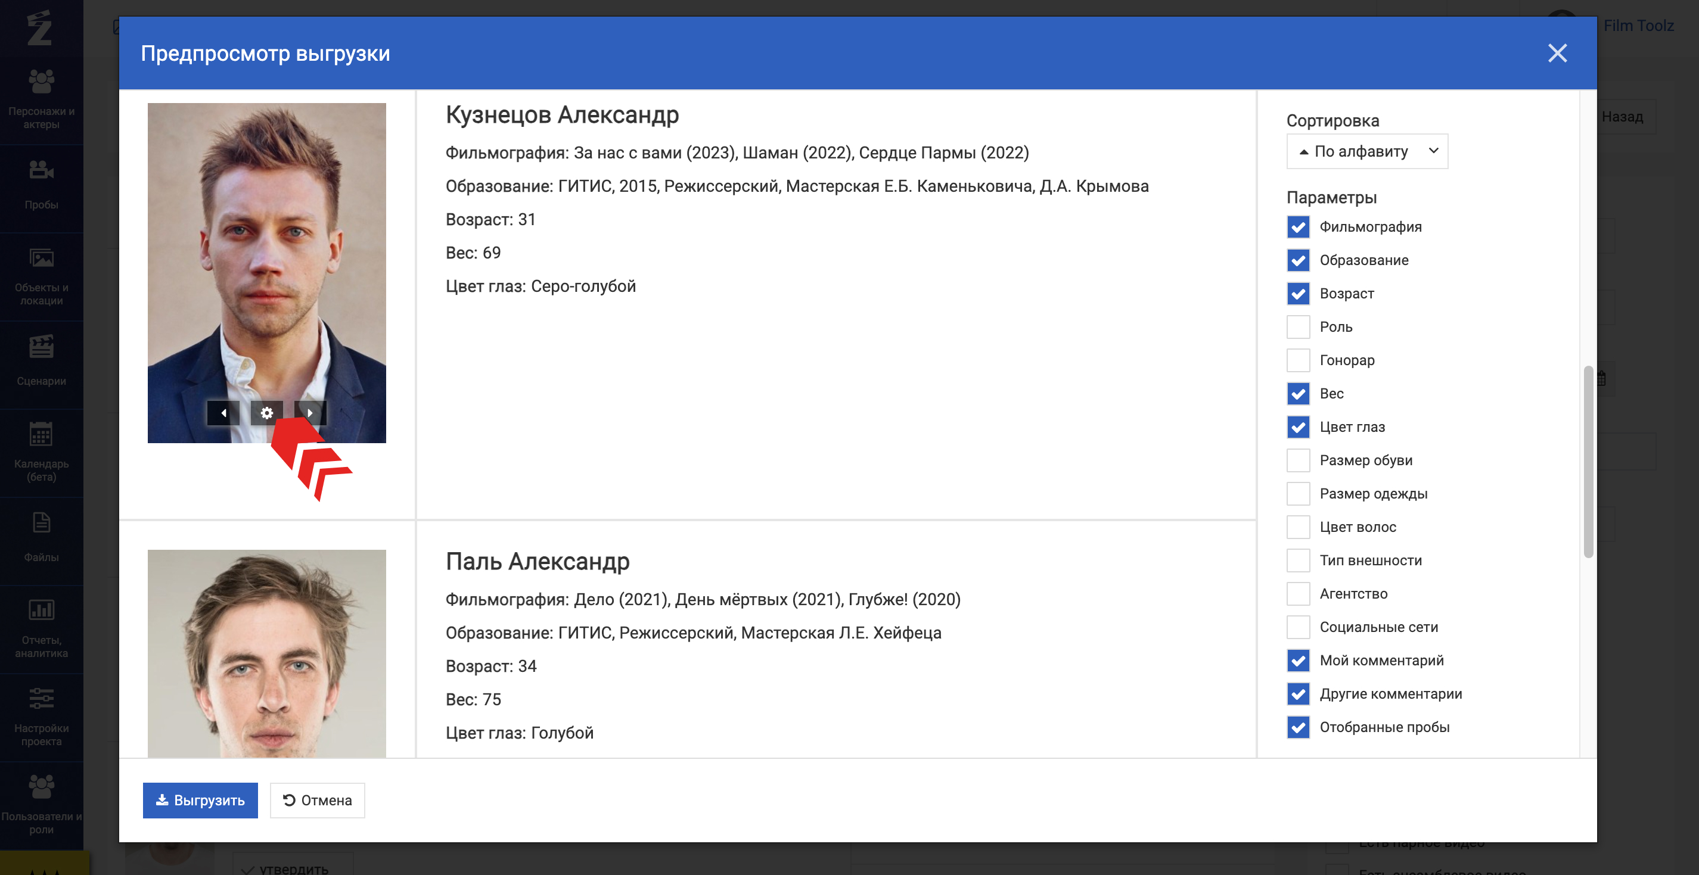Viewport: 1699px width, 875px height.
Task: Uncheck the Другие комментарии parameter
Action: 1298,694
